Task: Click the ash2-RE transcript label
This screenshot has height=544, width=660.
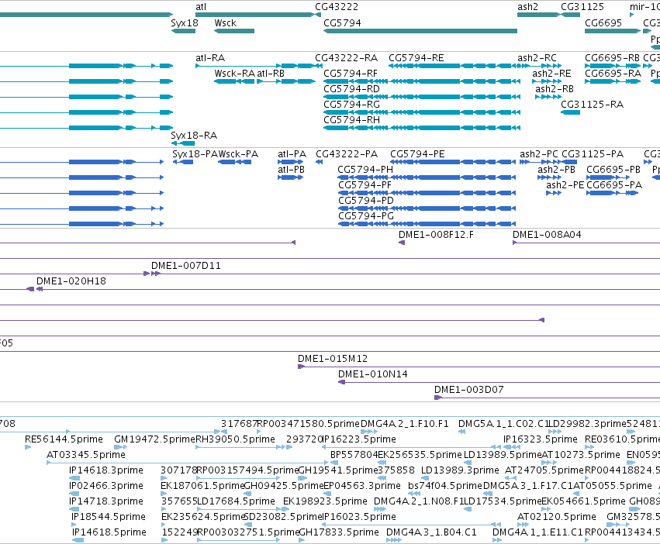Action: (x=551, y=73)
